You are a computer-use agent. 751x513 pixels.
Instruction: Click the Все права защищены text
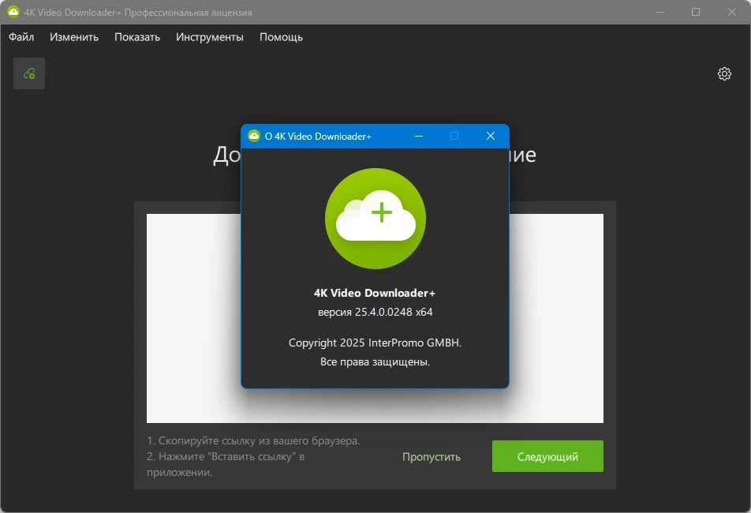click(375, 362)
